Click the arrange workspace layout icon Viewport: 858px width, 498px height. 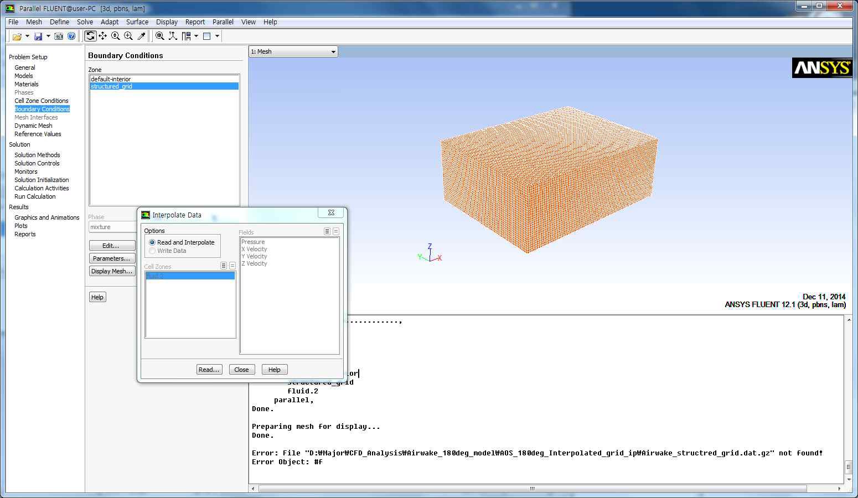point(186,36)
